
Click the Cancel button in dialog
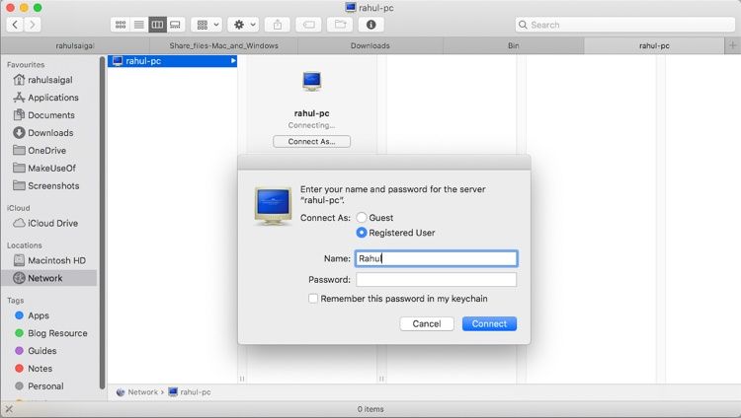pos(427,323)
